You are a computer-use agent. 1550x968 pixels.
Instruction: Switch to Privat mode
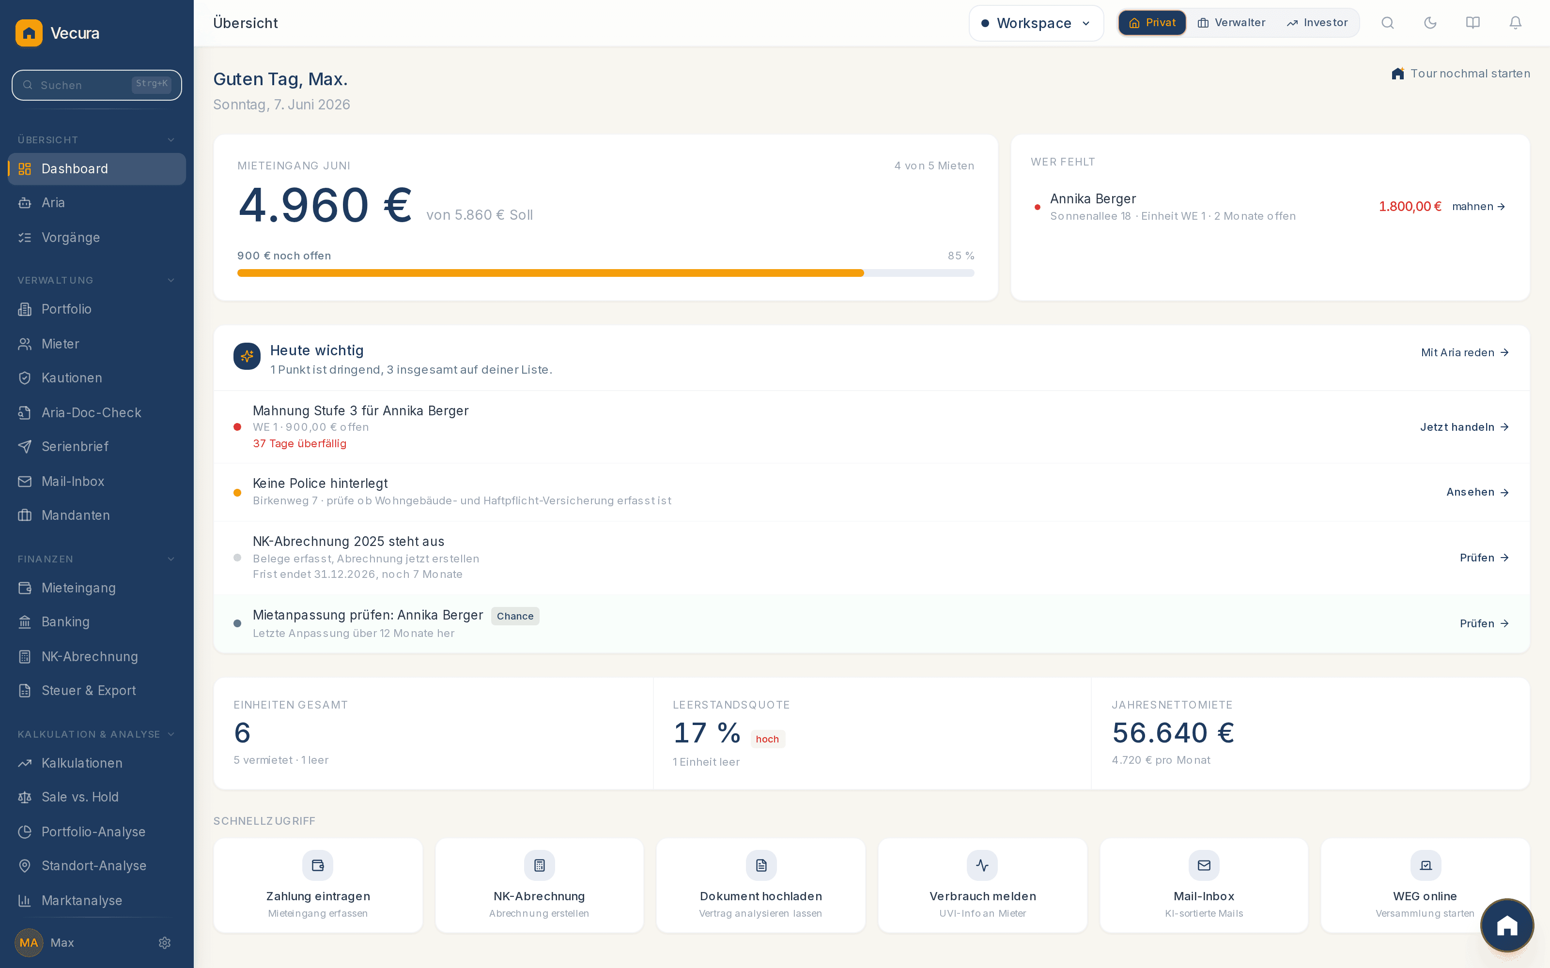point(1152,22)
